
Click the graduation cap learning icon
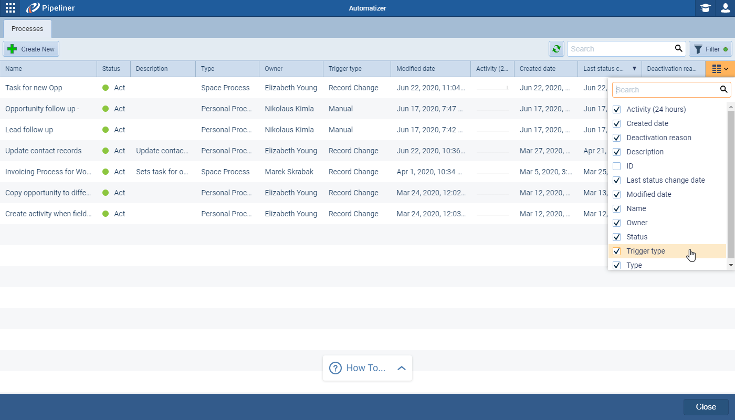click(705, 8)
